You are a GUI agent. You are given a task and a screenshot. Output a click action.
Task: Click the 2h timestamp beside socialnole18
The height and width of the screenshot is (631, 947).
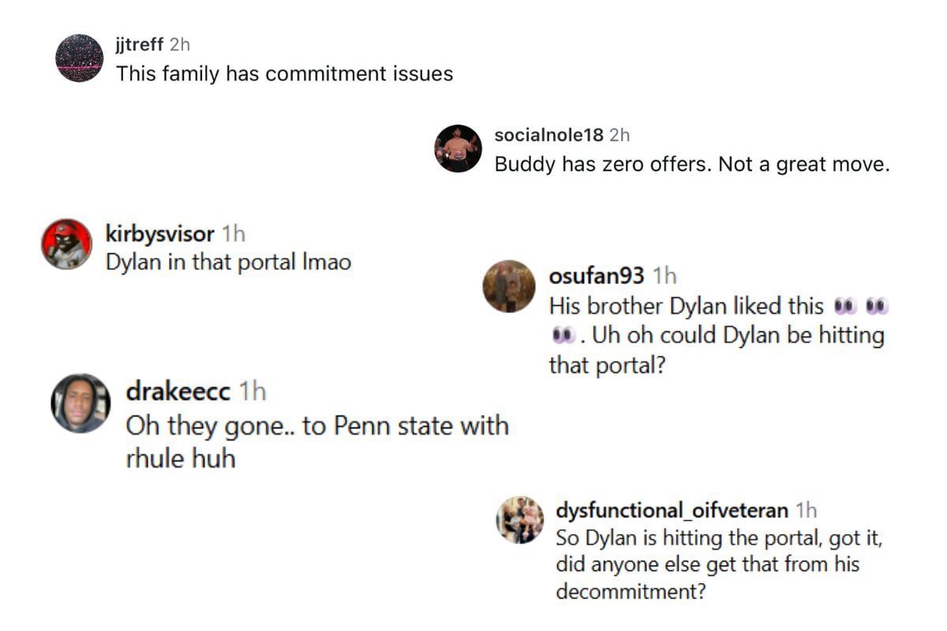coord(619,135)
